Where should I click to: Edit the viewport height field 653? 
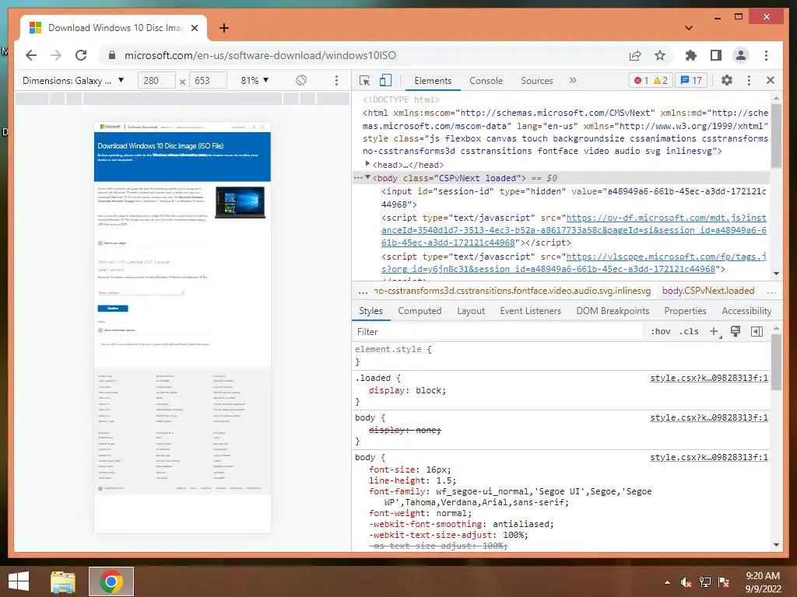point(208,80)
